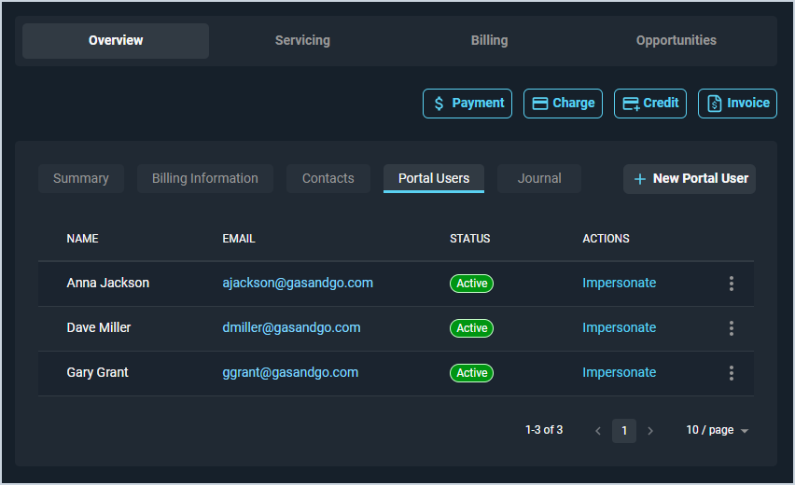The height and width of the screenshot is (485, 795).
Task: Open more options for Anna Jackson
Action: [x=732, y=284]
